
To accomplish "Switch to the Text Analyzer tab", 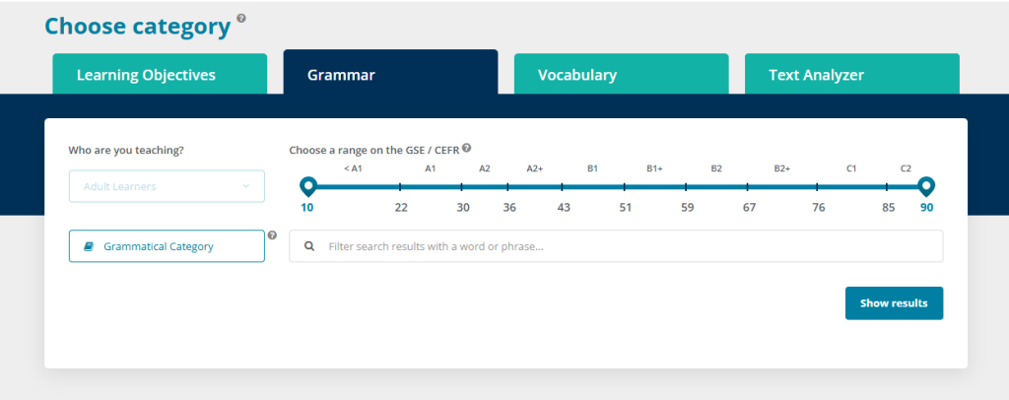I will (851, 75).
